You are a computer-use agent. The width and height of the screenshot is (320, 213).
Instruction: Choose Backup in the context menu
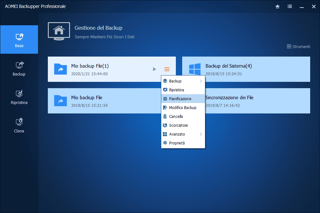183,81
